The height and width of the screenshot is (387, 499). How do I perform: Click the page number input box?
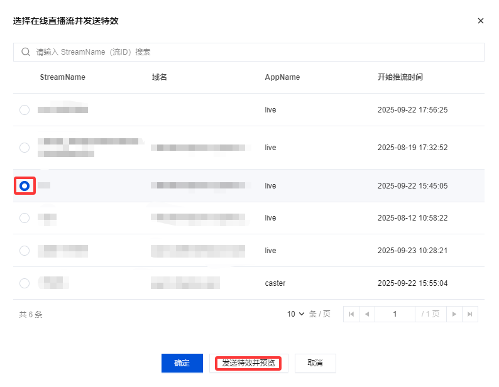395,314
